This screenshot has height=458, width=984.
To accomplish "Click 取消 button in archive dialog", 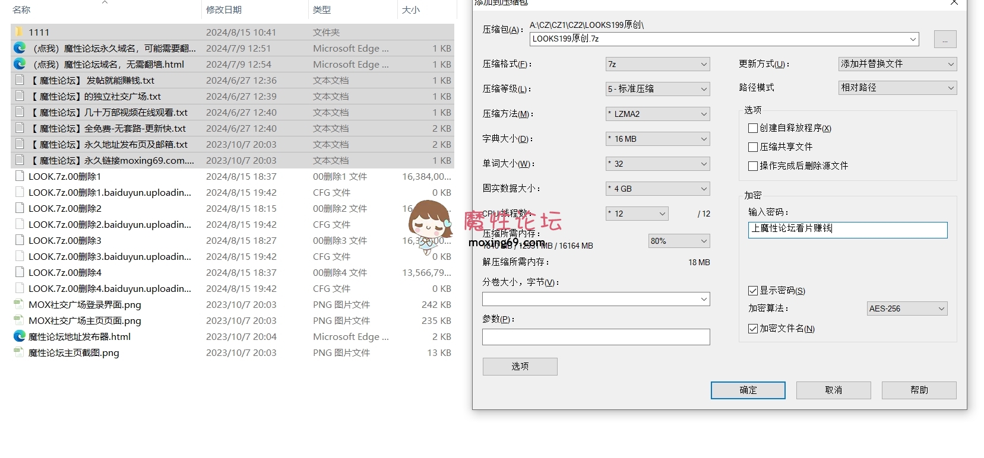I will click(834, 390).
